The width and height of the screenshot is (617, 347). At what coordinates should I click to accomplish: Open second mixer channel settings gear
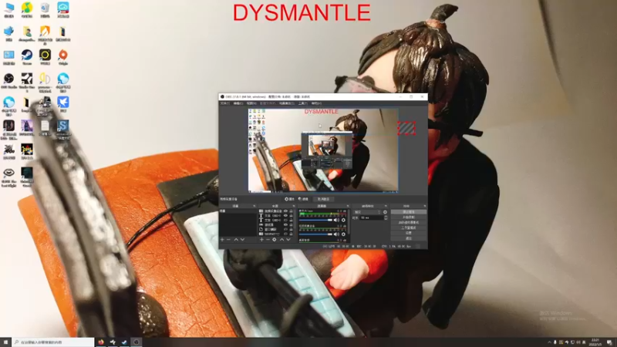point(343,234)
